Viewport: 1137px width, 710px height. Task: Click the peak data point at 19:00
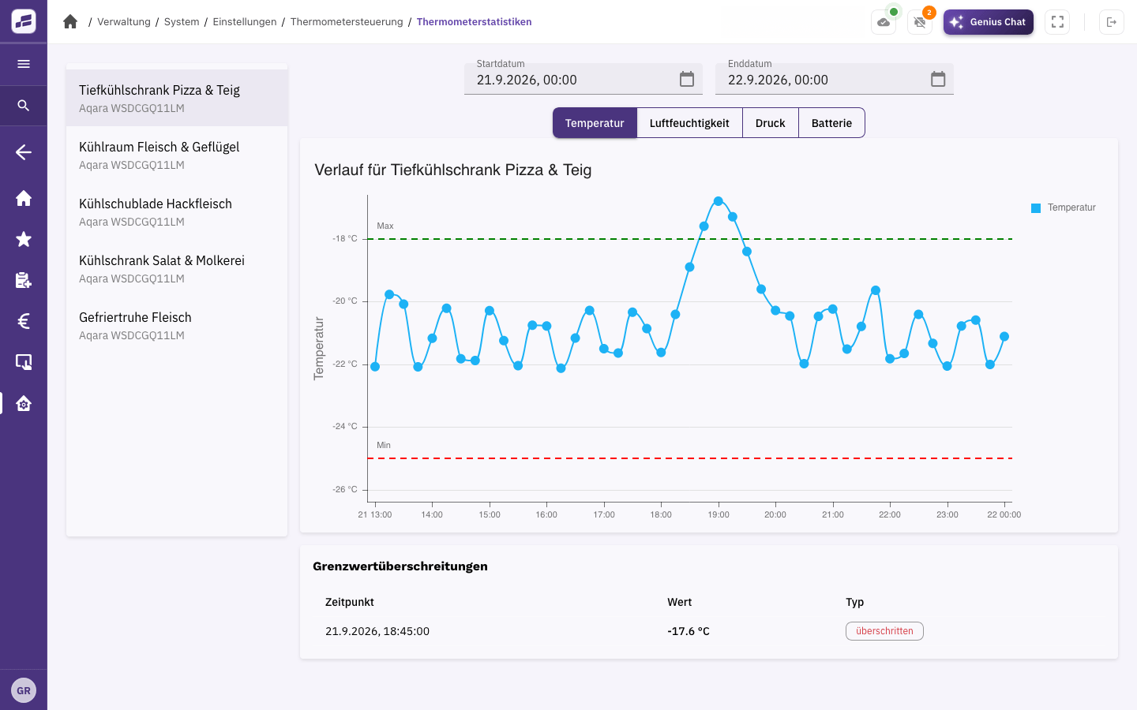pyautogui.click(x=718, y=201)
